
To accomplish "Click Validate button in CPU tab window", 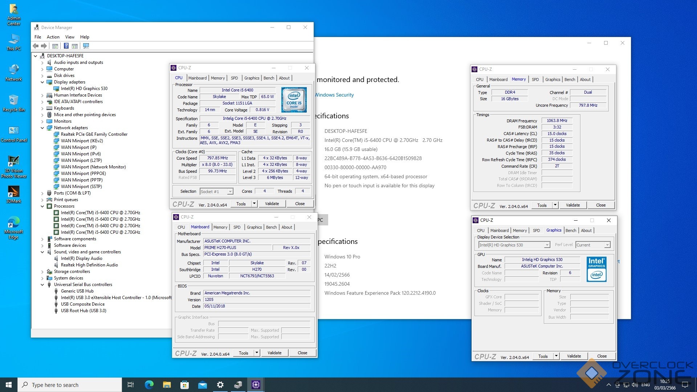I will [x=272, y=204].
